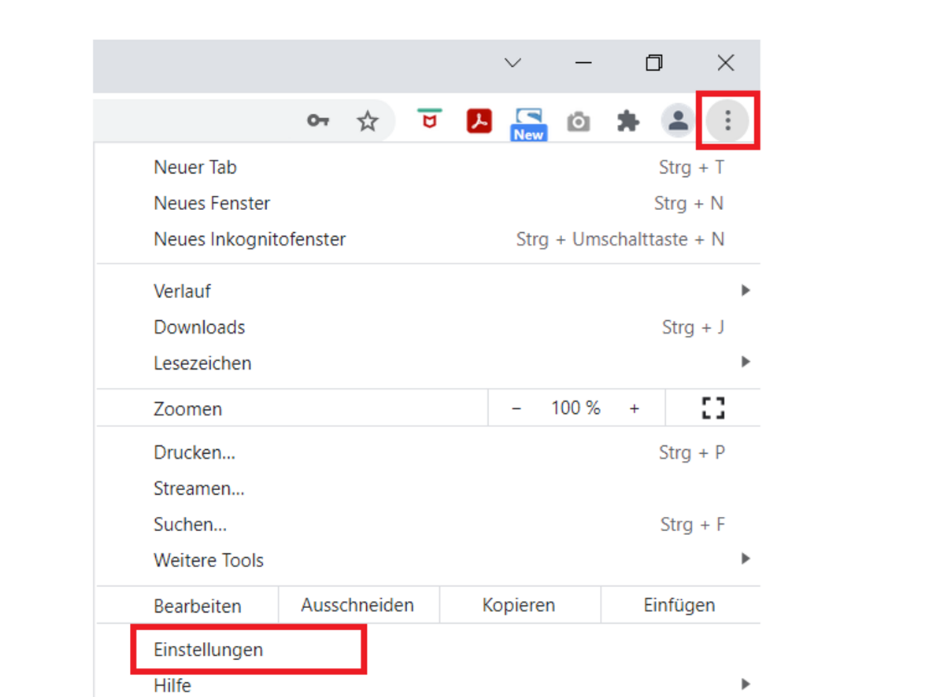Enter fullscreen mode from Zoomen row
The image size is (929, 697).
[x=712, y=408]
